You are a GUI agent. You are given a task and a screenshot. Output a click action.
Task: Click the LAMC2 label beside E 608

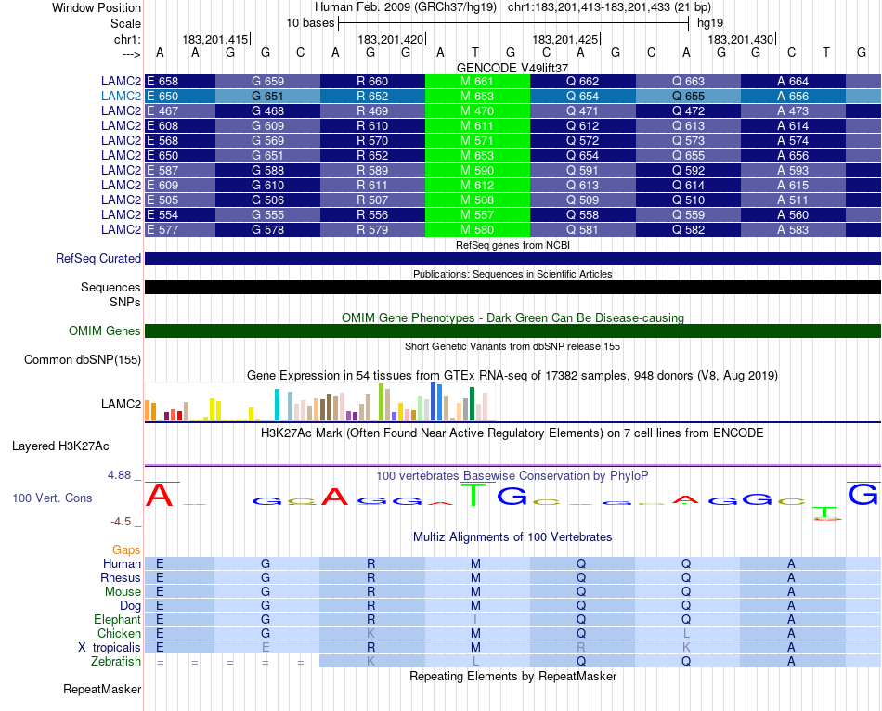coord(121,125)
